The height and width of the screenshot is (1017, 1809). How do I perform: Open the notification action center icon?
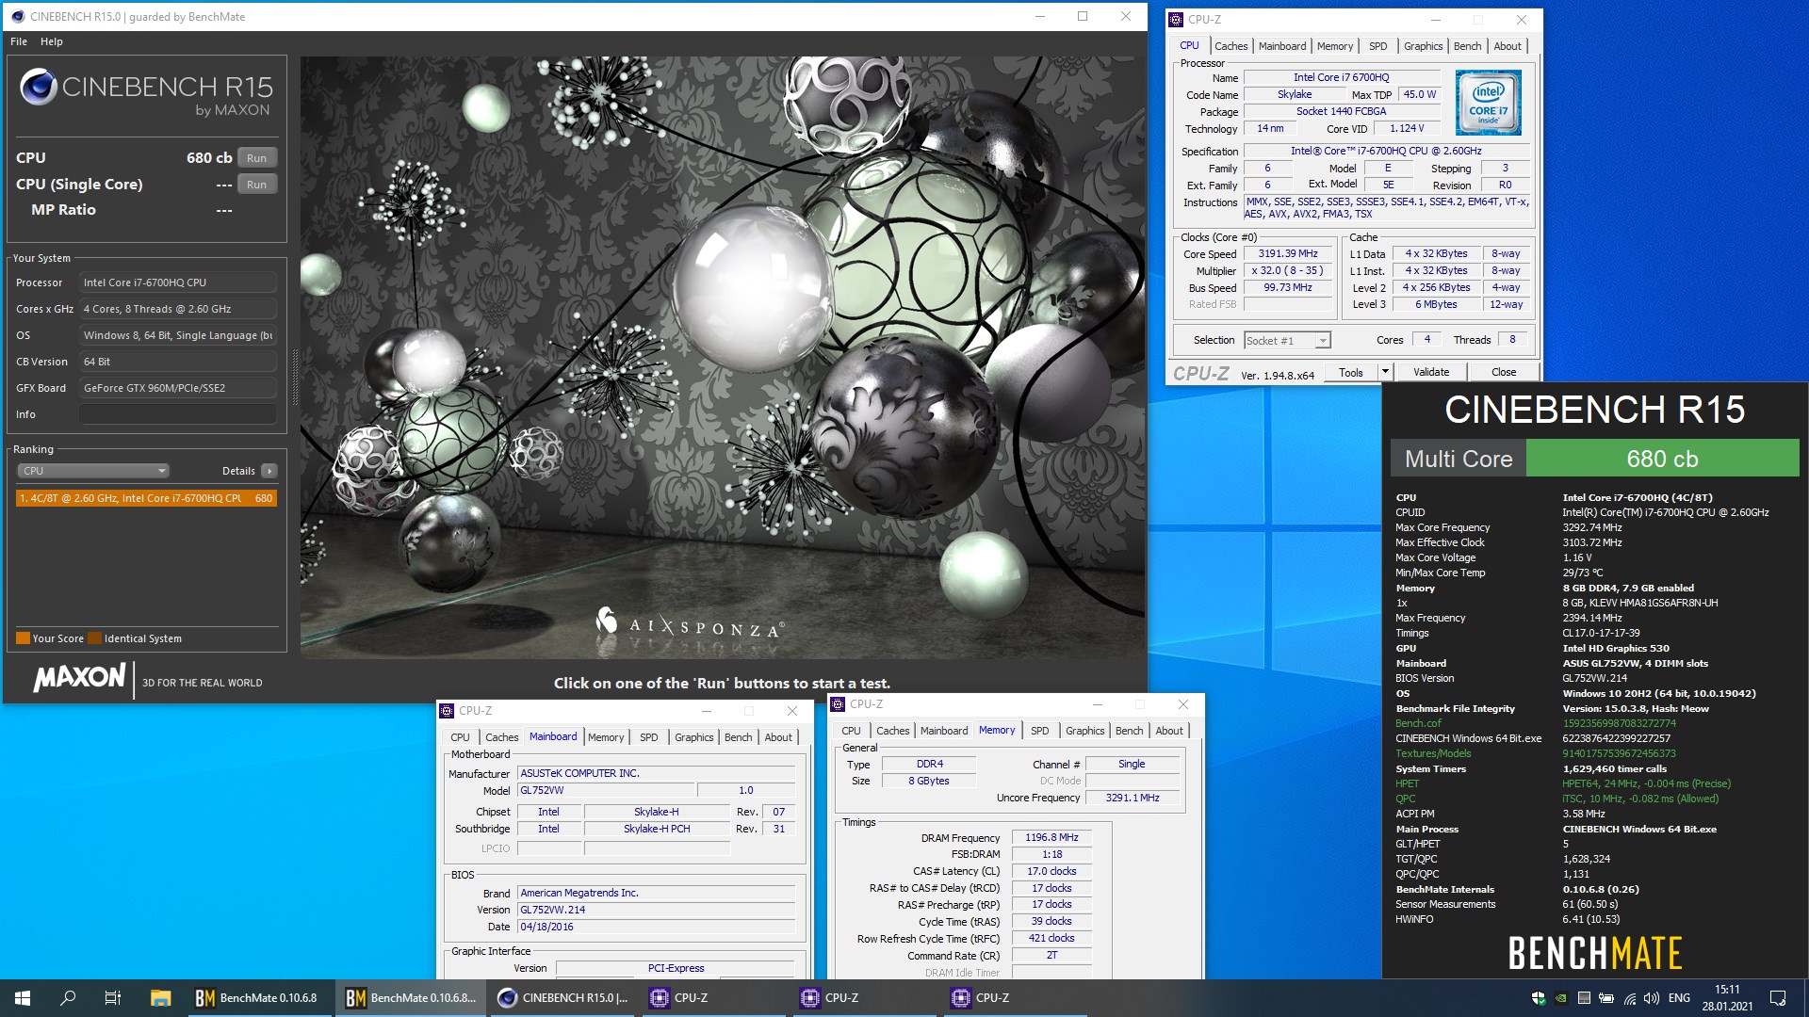(x=1778, y=998)
